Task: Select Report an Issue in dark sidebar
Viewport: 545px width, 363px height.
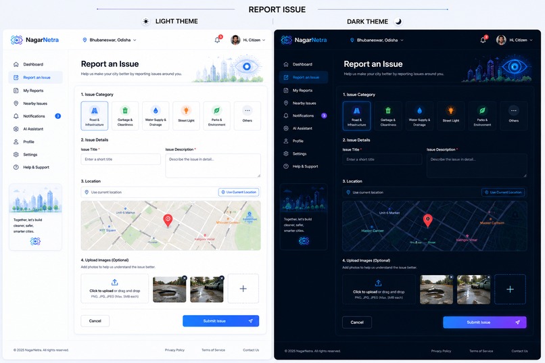Action: [x=304, y=77]
